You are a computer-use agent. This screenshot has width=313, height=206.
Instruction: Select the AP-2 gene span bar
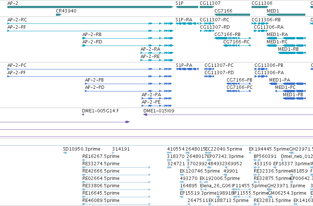90,7
